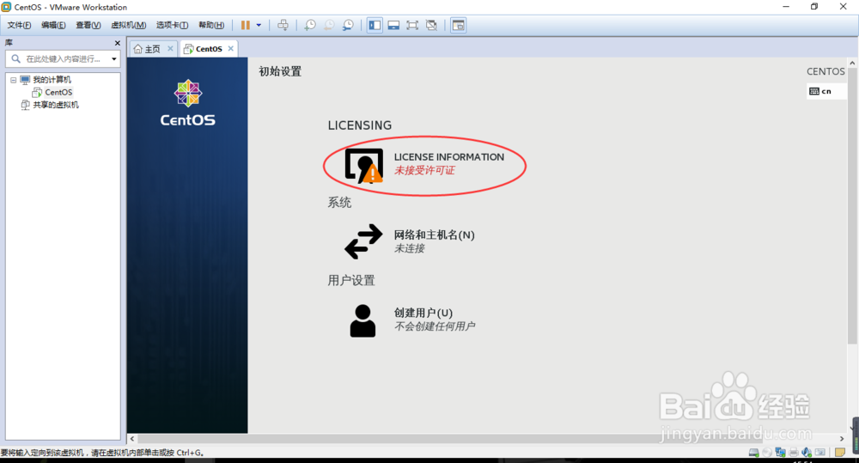
Task: Toggle the thumbnail bar view icon
Action: click(x=393, y=25)
